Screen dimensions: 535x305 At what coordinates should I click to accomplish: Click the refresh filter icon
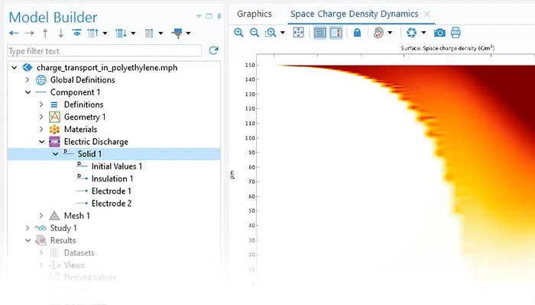(x=213, y=50)
